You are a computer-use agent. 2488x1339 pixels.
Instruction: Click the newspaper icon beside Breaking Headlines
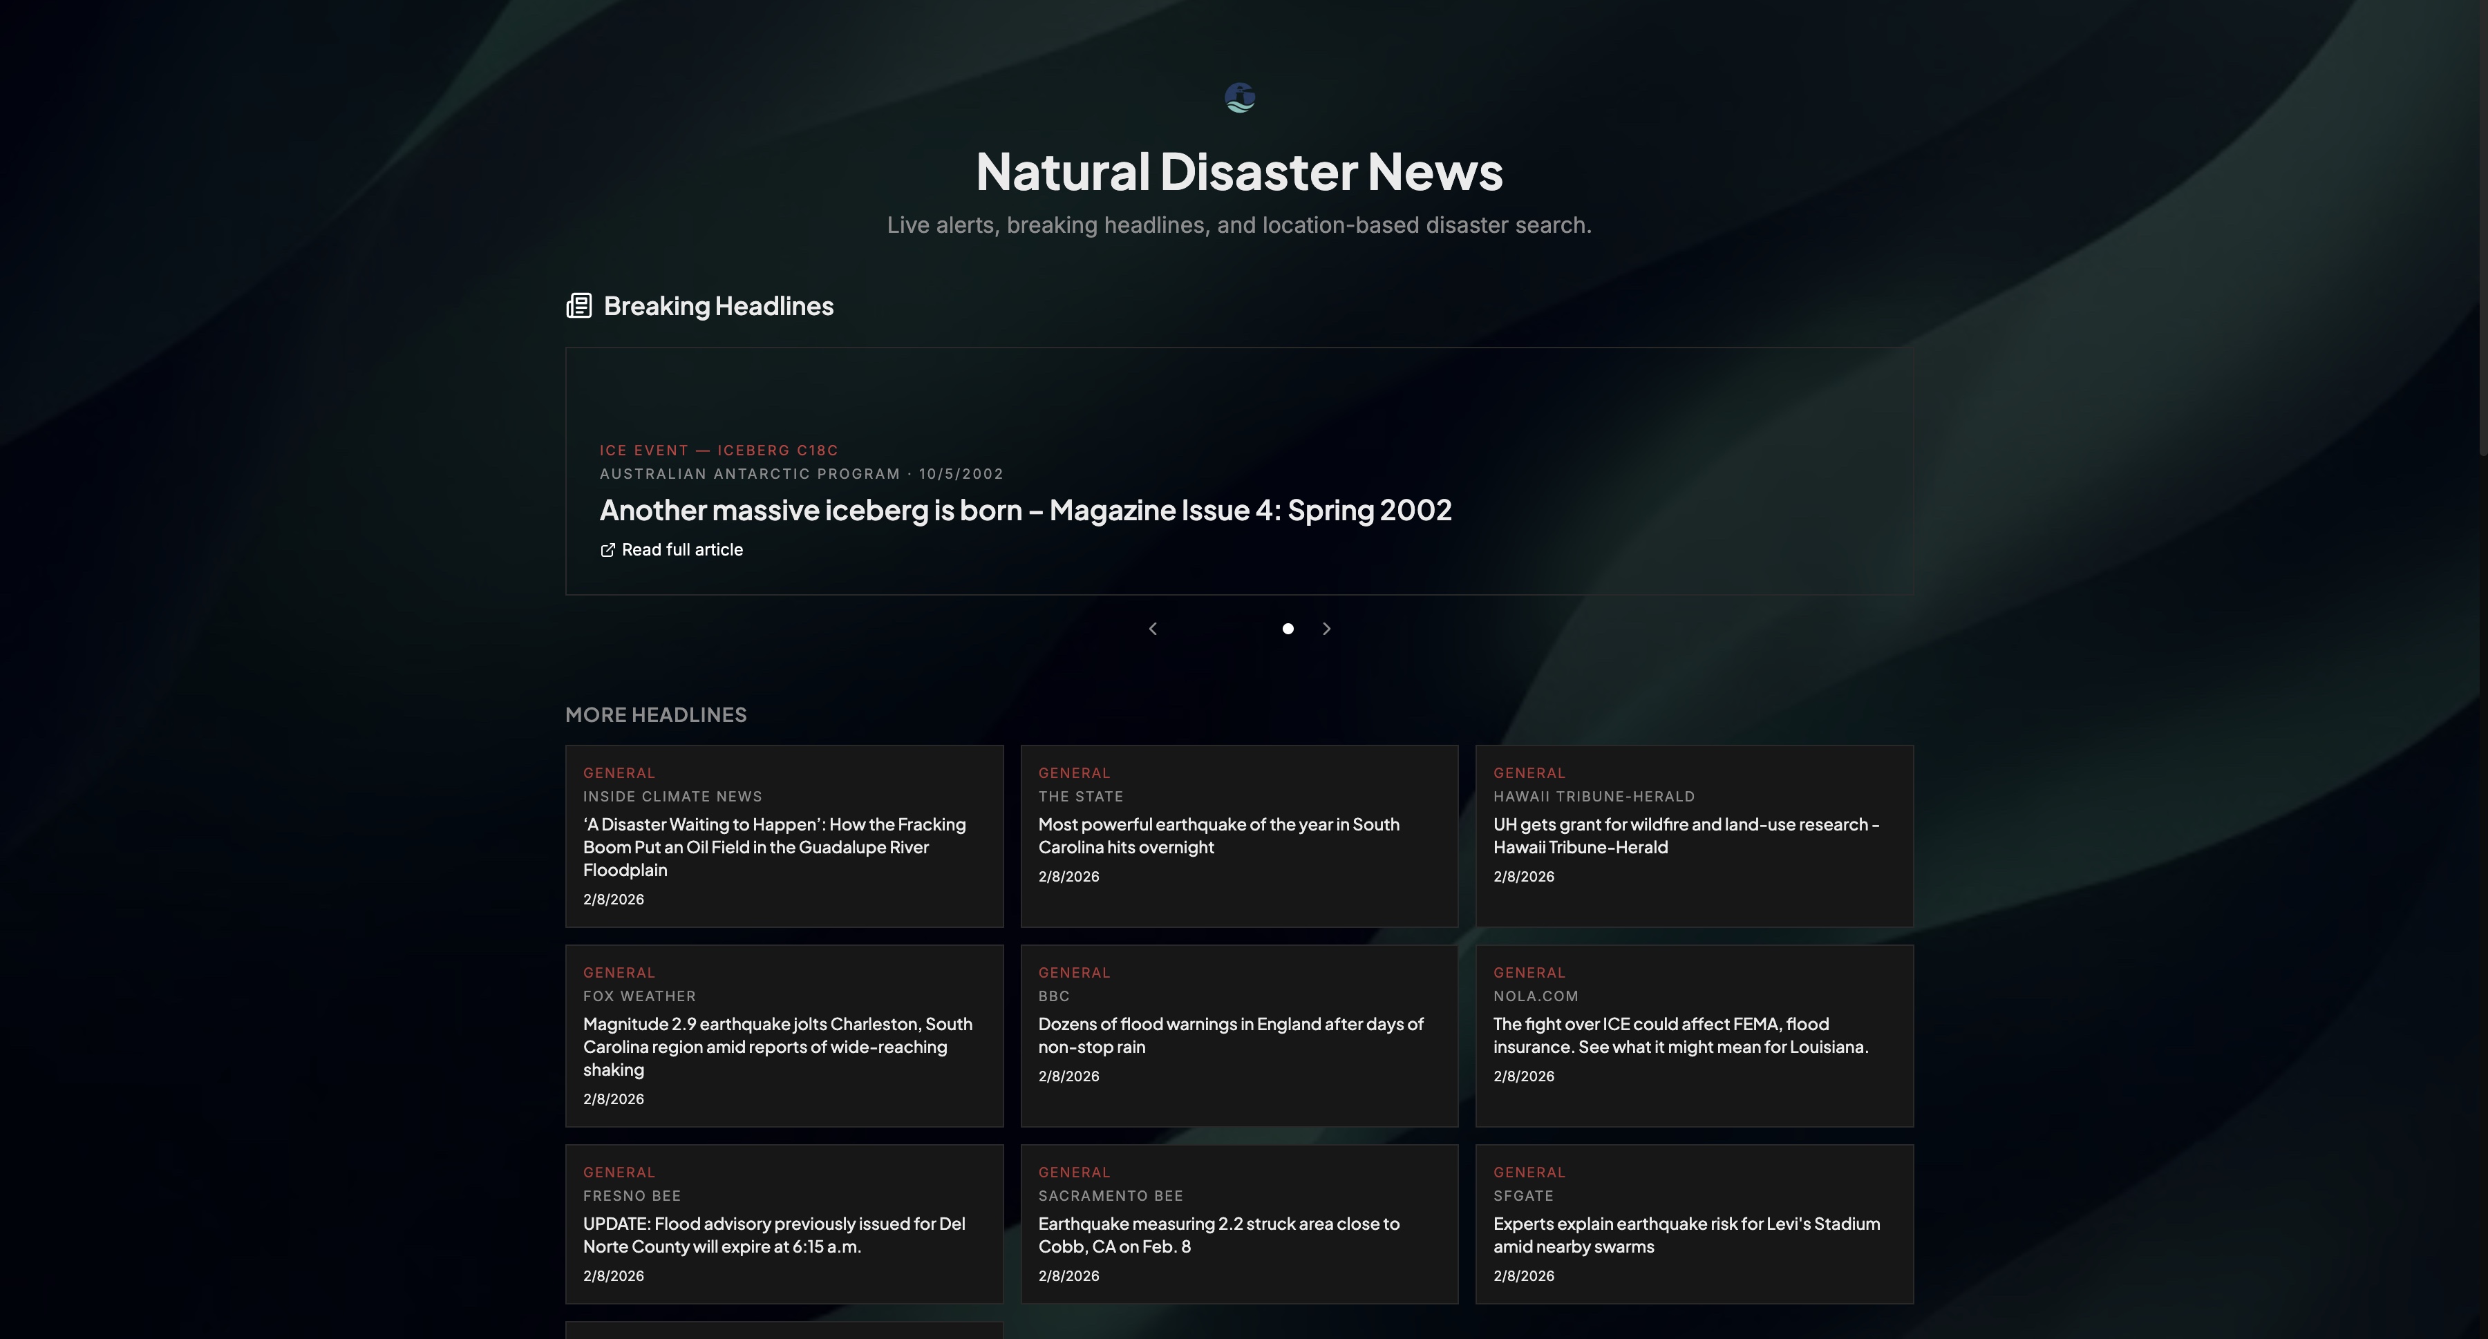pyautogui.click(x=578, y=306)
